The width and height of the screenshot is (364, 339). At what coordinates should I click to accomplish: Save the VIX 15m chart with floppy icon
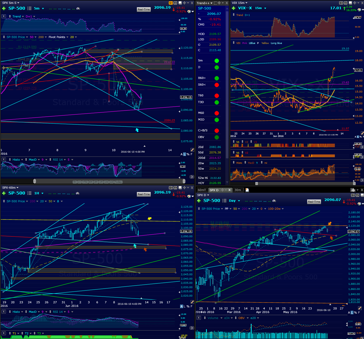click(350, 3)
